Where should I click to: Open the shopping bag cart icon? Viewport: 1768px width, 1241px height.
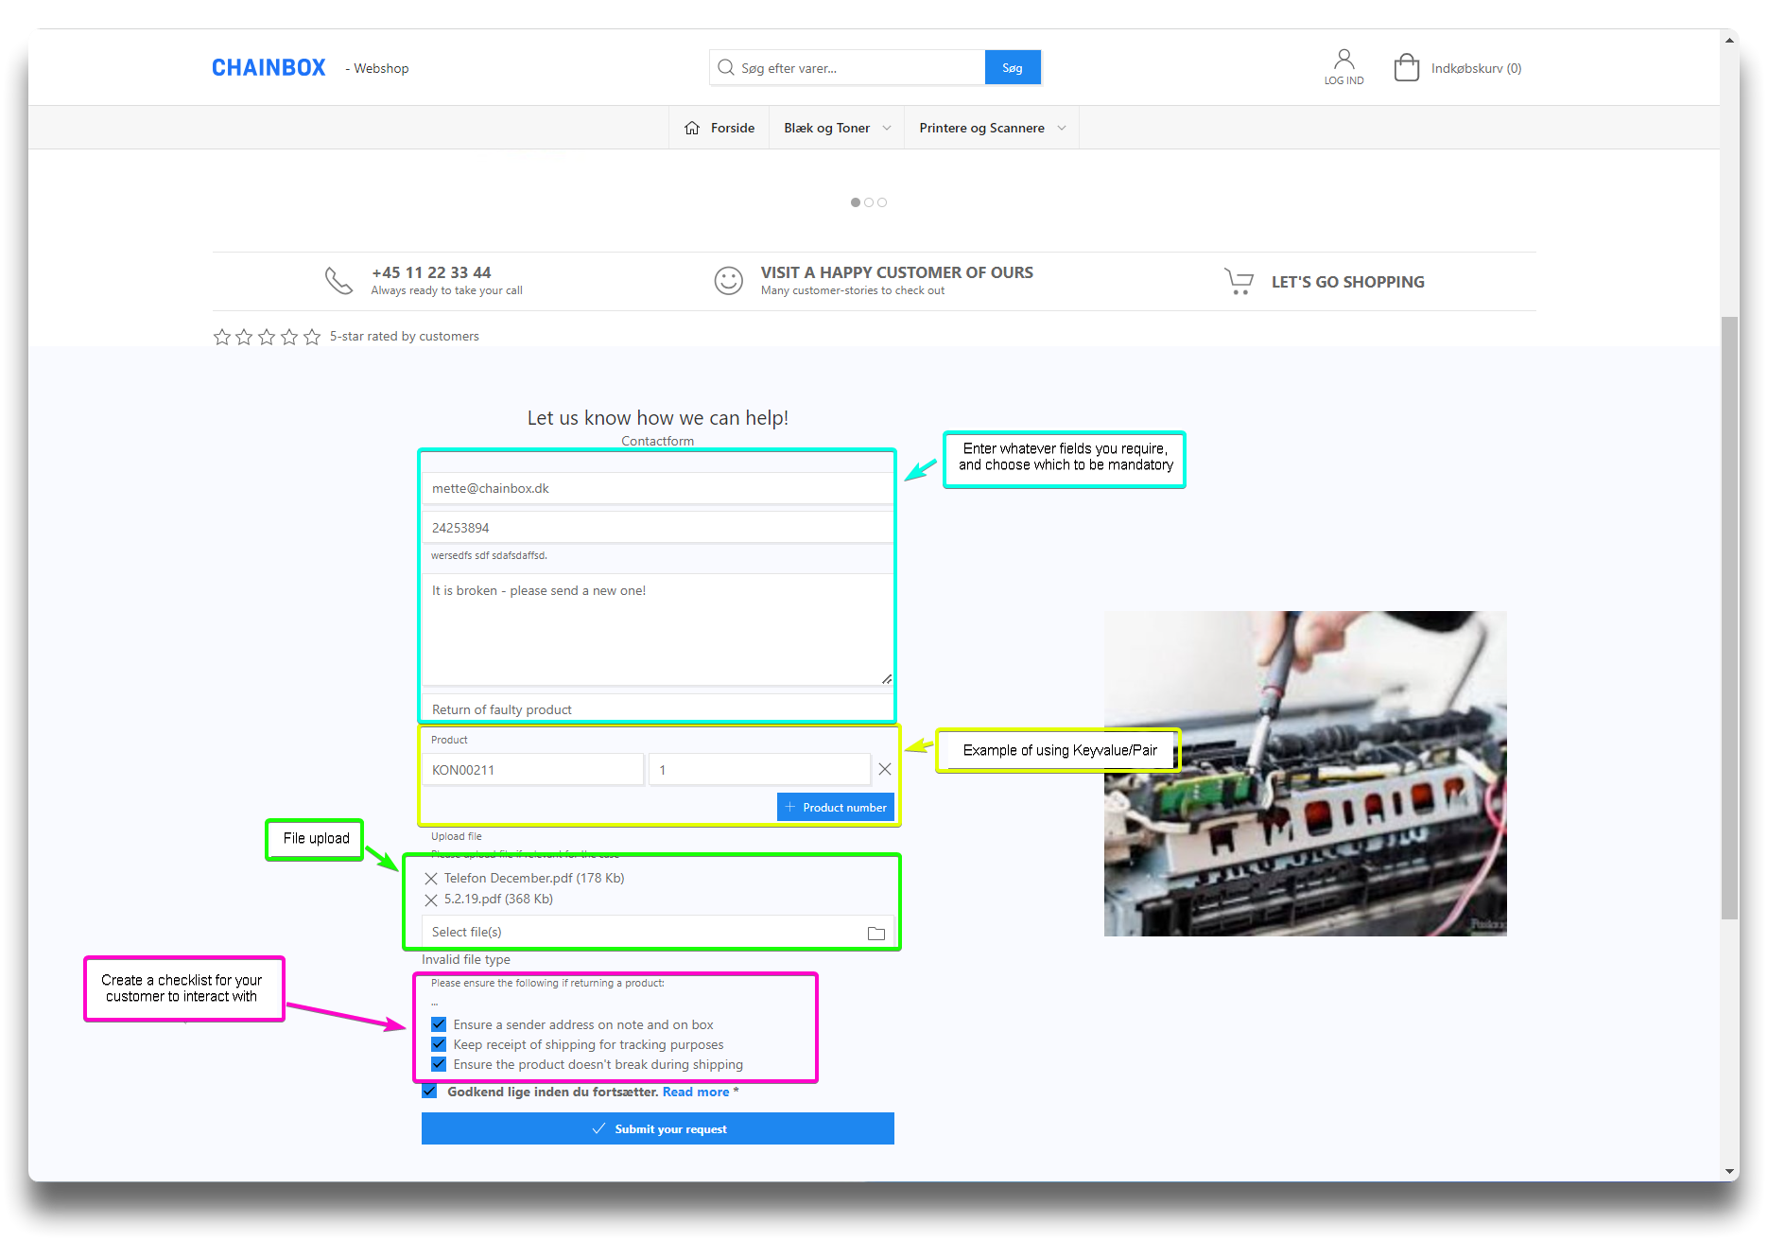point(1406,68)
